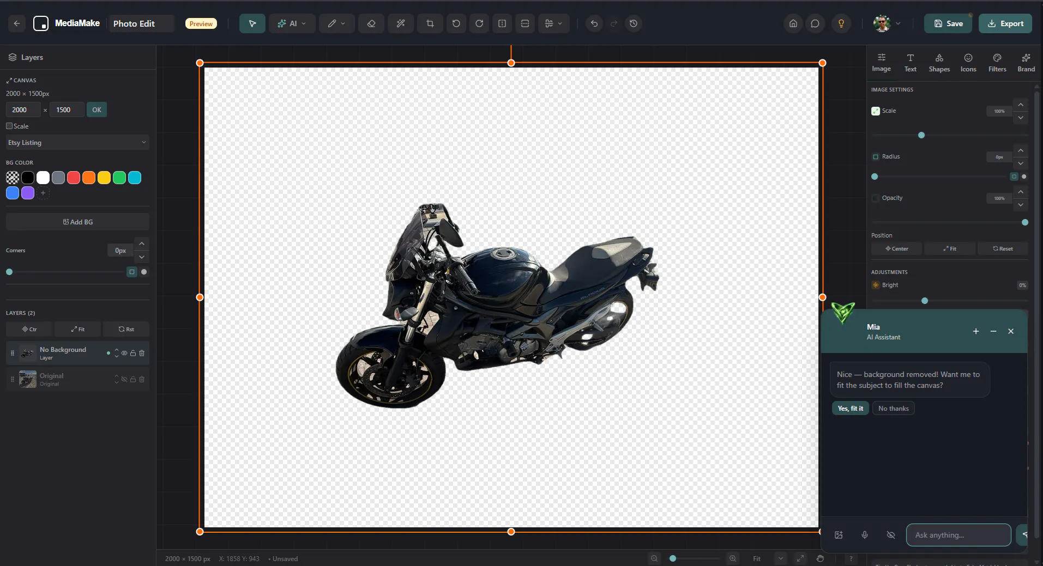
Task: Increase Radius value with up arrow
Action: [x=1021, y=150]
